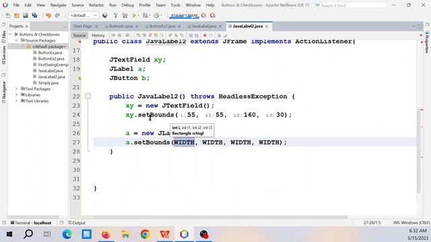Image resolution: width=431 pixels, height=242 pixels.
Task: Click the globe browser icon in toolbar
Action: pos(105,15)
